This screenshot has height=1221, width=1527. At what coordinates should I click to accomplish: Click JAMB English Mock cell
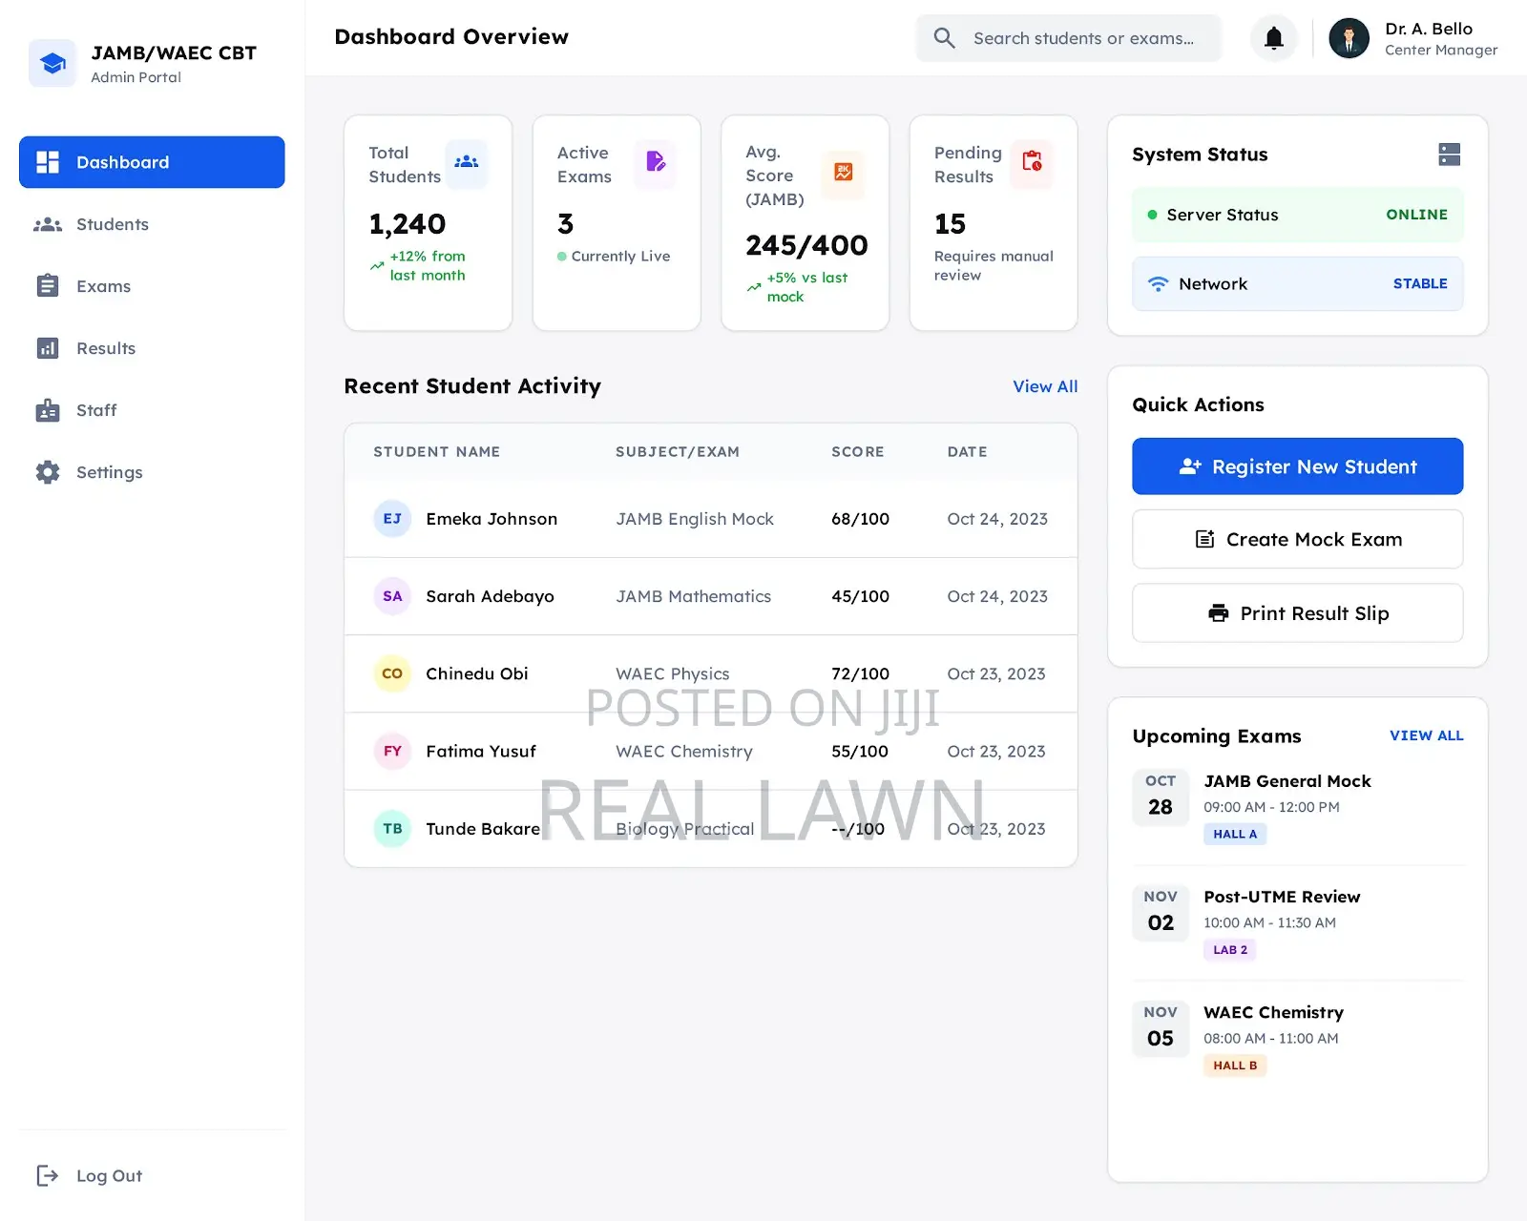pos(695,519)
